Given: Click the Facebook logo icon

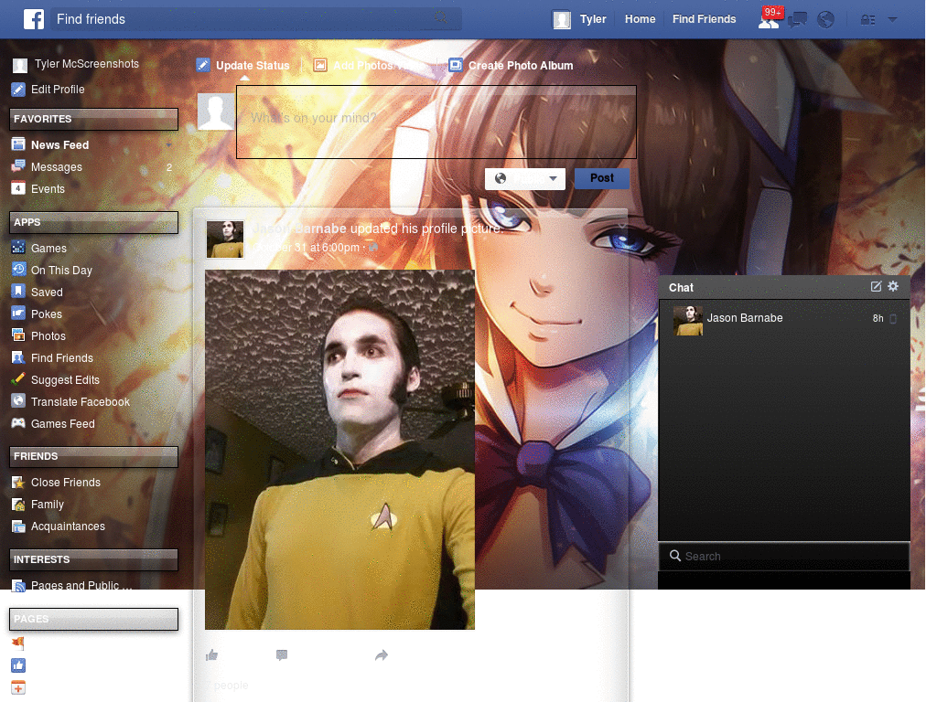Looking at the screenshot, I should tap(34, 19).
